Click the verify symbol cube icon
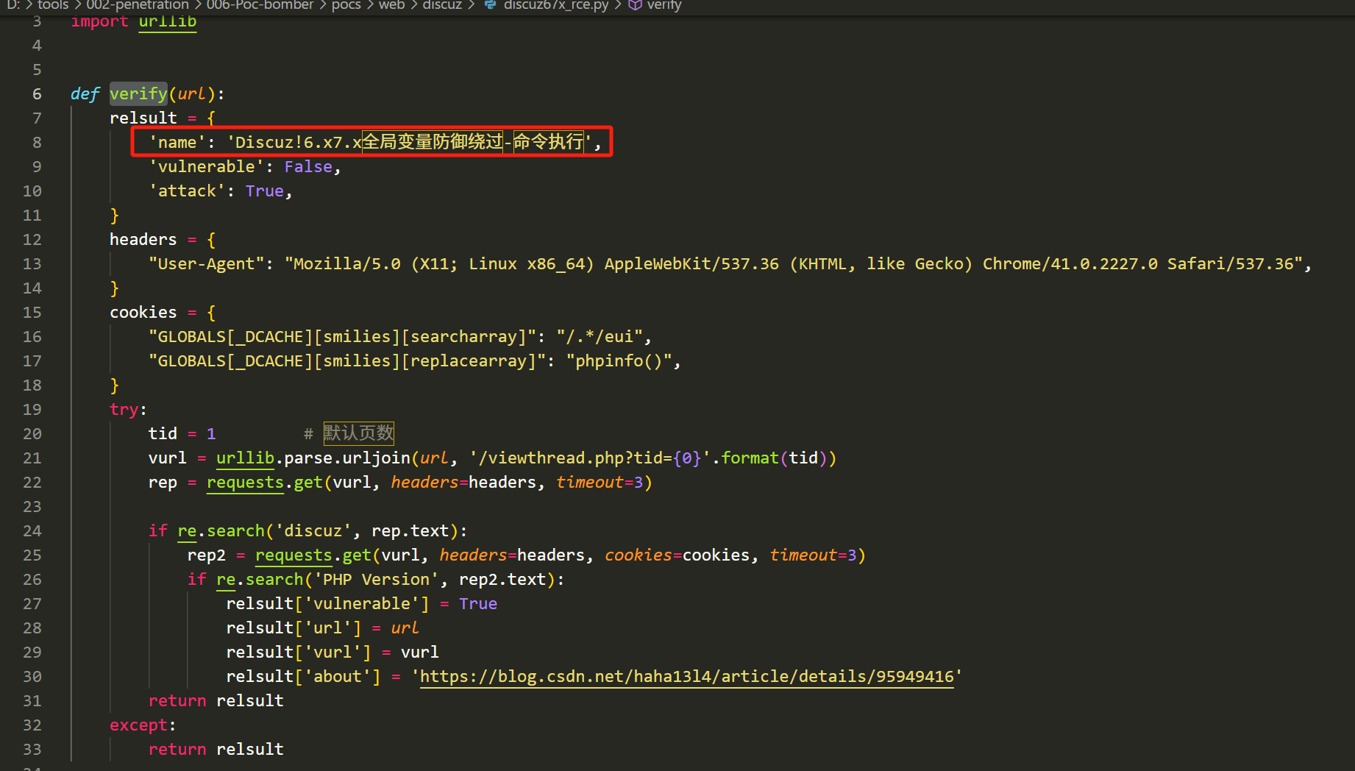Image resolution: width=1355 pixels, height=771 pixels. pos(635,5)
